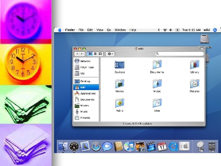Toggle toolbar with the pill button
This screenshot has height=166, width=221.
(202, 49)
